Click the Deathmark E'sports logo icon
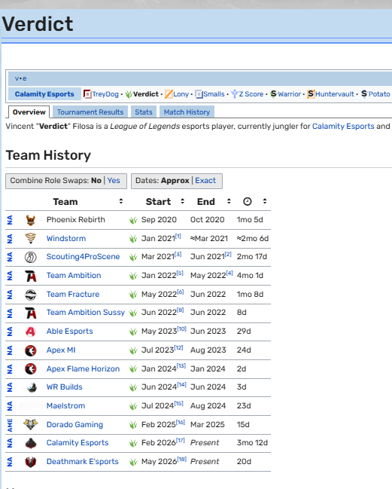This screenshot has height=489, width=392. [31, 462]
